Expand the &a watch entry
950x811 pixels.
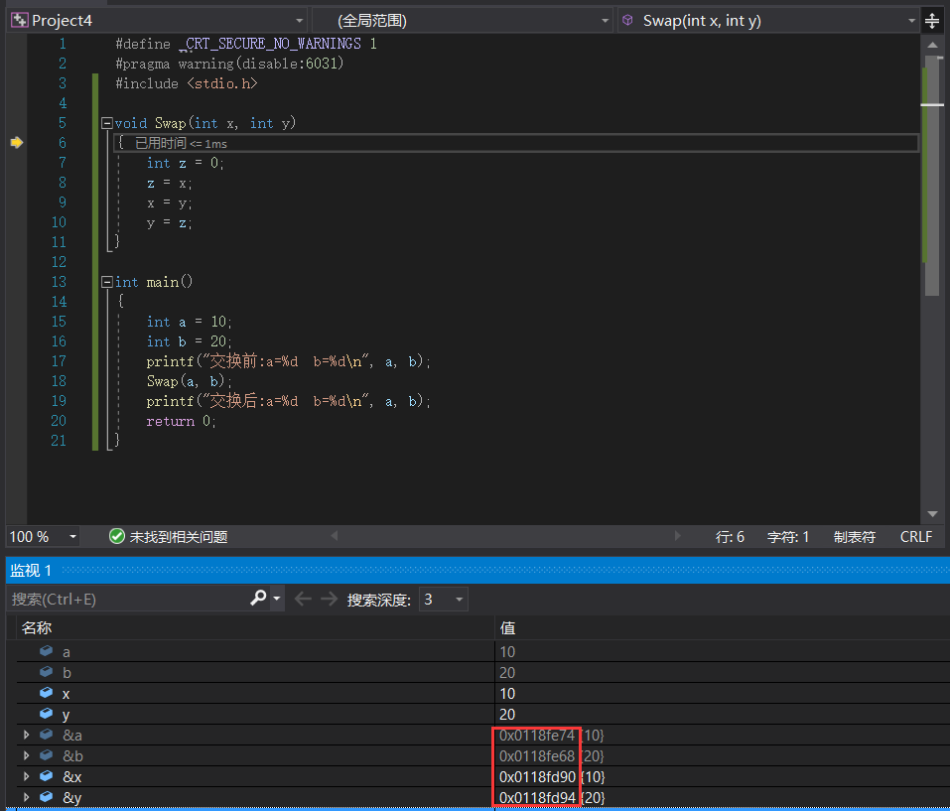27,736
